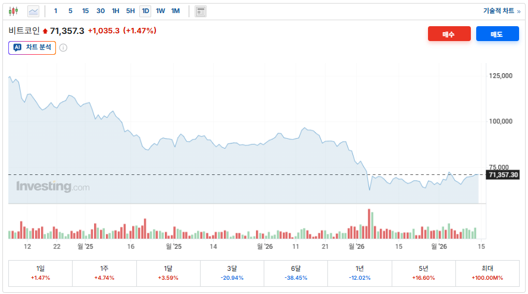Select the 1H interval
The image size is (528, 294).
115,11
